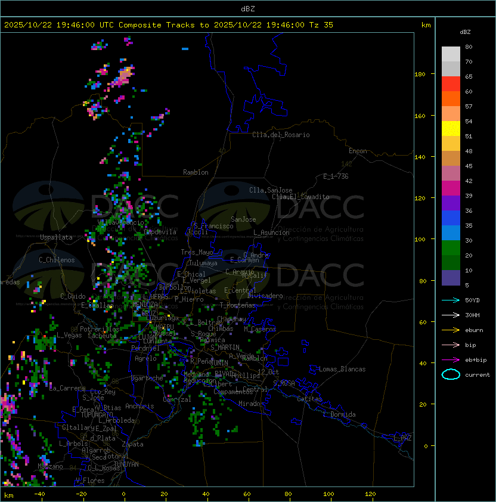
Task: Click the 100 km horizontal axis tick label
Action: point(328,494)
